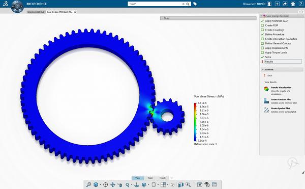
Task: Collapse the Assistant section arrow
Action: click(263, 70)
